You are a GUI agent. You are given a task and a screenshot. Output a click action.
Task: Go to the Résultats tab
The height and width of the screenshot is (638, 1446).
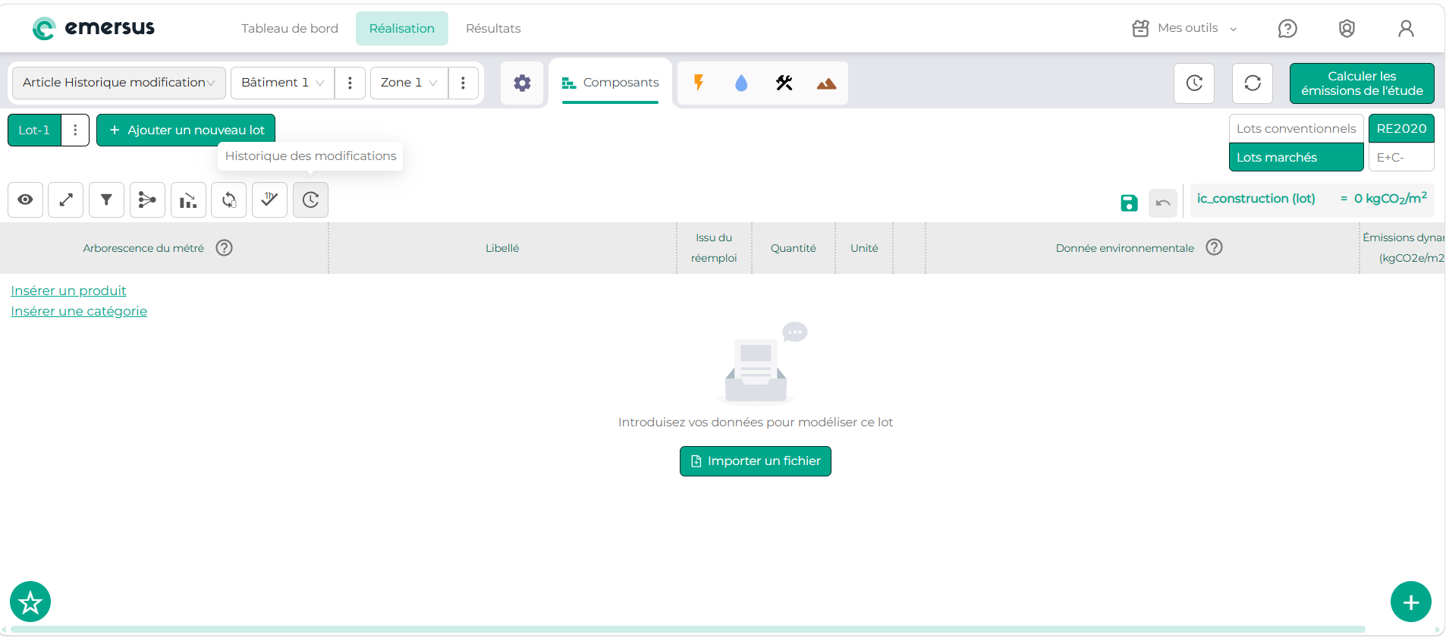pyautogui.click(x=493, y=28)
